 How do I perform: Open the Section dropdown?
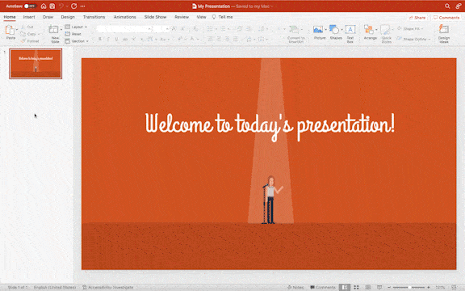[x=77, y=41]
